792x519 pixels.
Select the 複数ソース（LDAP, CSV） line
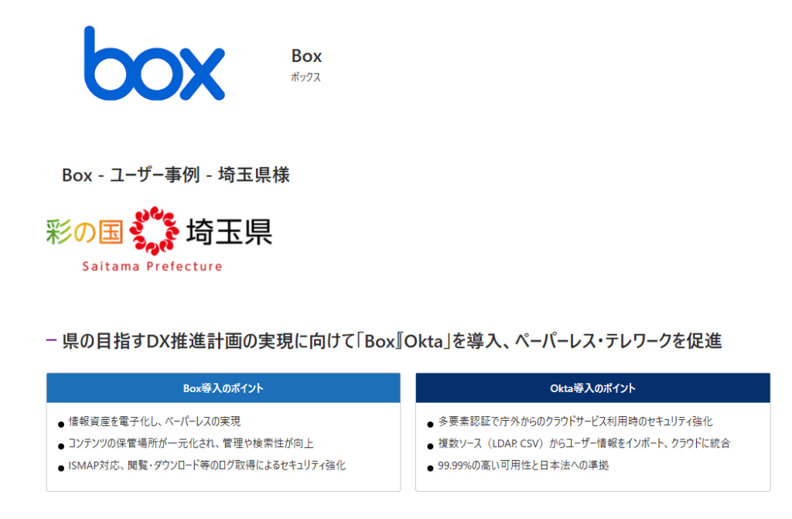584,443
